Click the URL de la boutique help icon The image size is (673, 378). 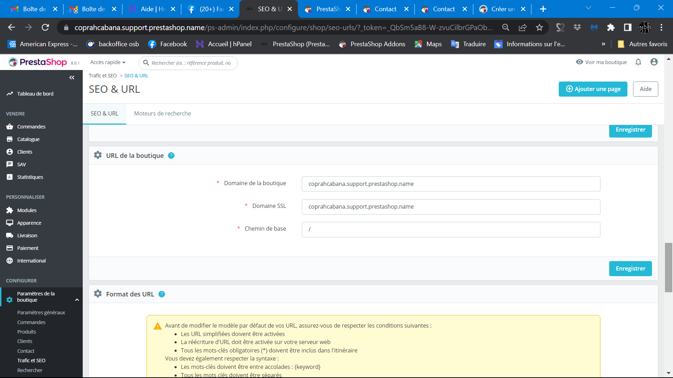tap(171, 156)
